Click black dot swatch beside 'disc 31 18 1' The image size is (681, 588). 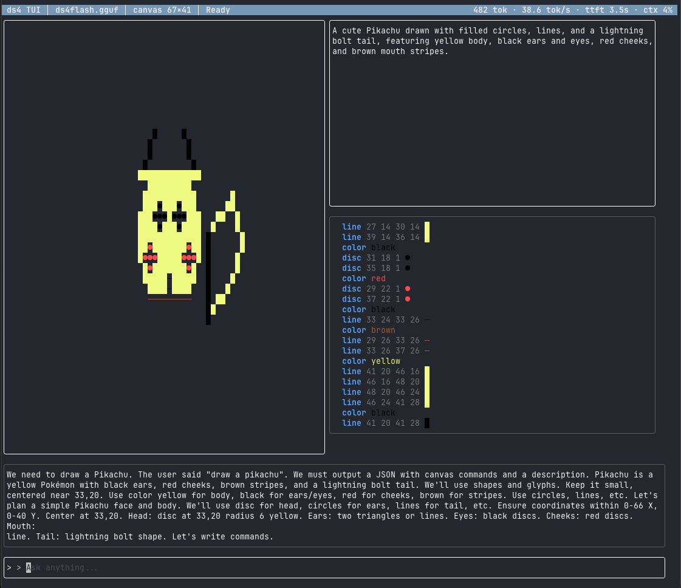(x=408, y=258)
